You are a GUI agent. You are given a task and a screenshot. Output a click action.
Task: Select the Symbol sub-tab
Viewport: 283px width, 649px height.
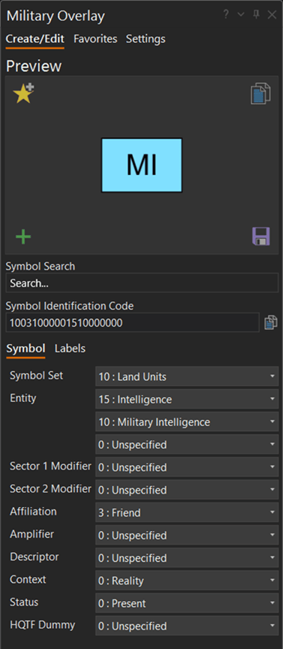pyautogui.click(x=26, y=349)
